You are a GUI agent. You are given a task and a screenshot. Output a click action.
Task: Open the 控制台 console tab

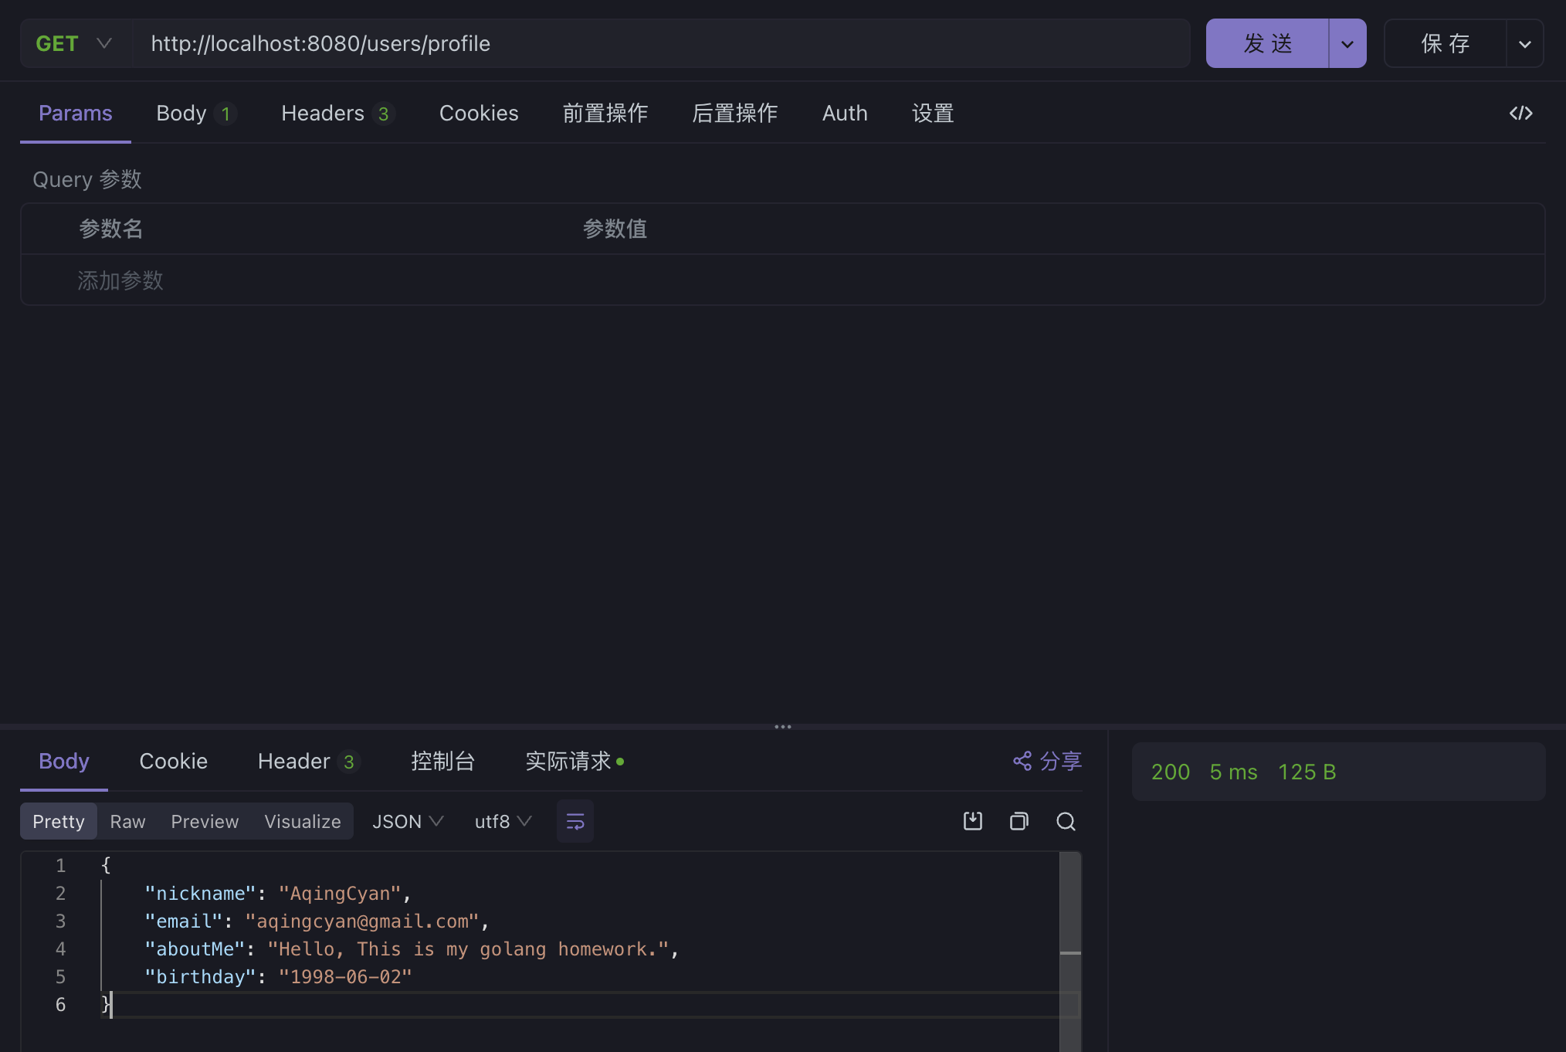pos(442,762)
